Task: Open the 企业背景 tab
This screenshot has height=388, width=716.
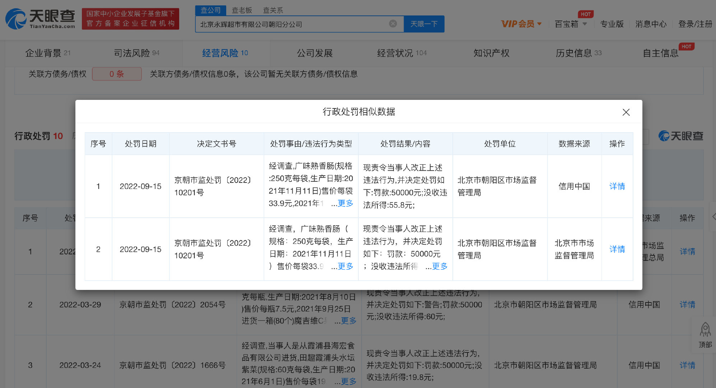Action: [48, 53]
